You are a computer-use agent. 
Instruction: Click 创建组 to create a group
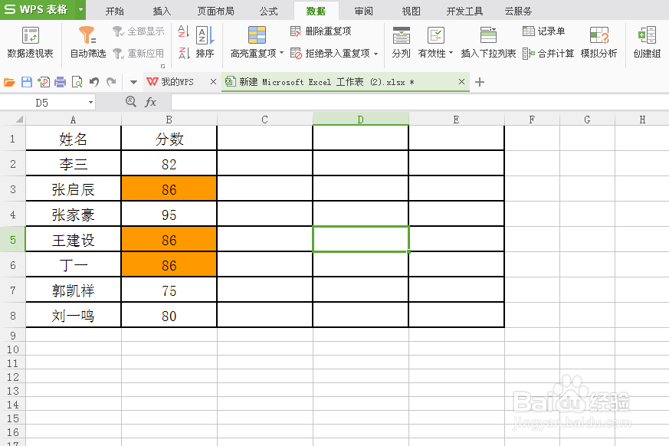pyautogui.click(x=645, y=42)
